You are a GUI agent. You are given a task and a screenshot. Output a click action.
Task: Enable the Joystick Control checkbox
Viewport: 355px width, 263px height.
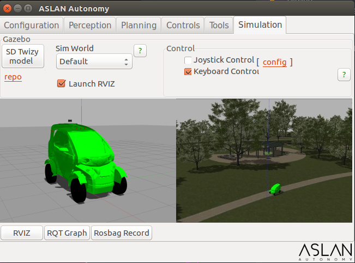188,60
